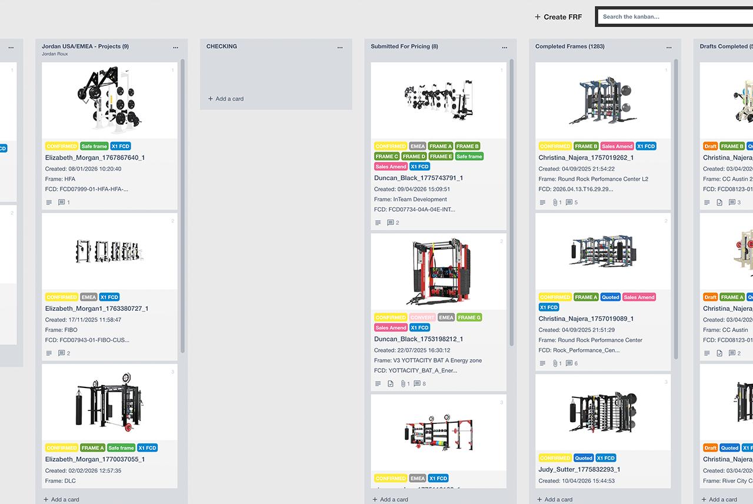Add a card to Submitted For Pricing column
The height and width of the screenshot is (504, 753).
(x=390, y=499)
